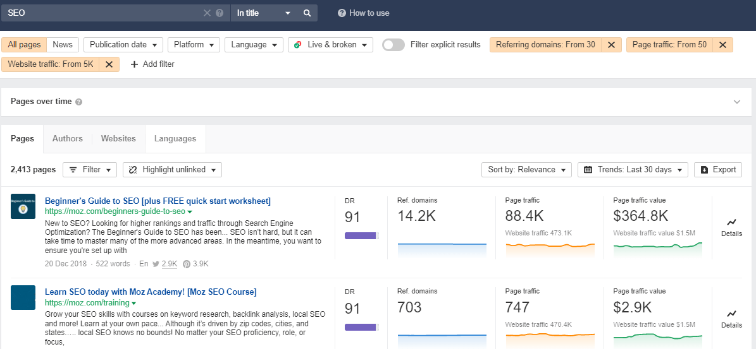Open Learn SEO today with Moz Academy link
Screen dimensions: 756x349
coord(151,292)
